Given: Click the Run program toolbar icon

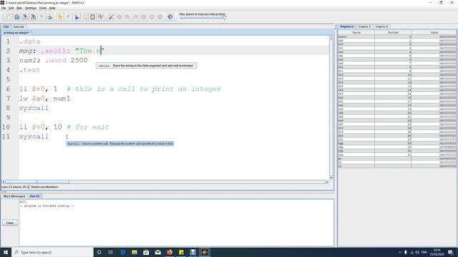Looking at the screenshot, I should [120, 17].
